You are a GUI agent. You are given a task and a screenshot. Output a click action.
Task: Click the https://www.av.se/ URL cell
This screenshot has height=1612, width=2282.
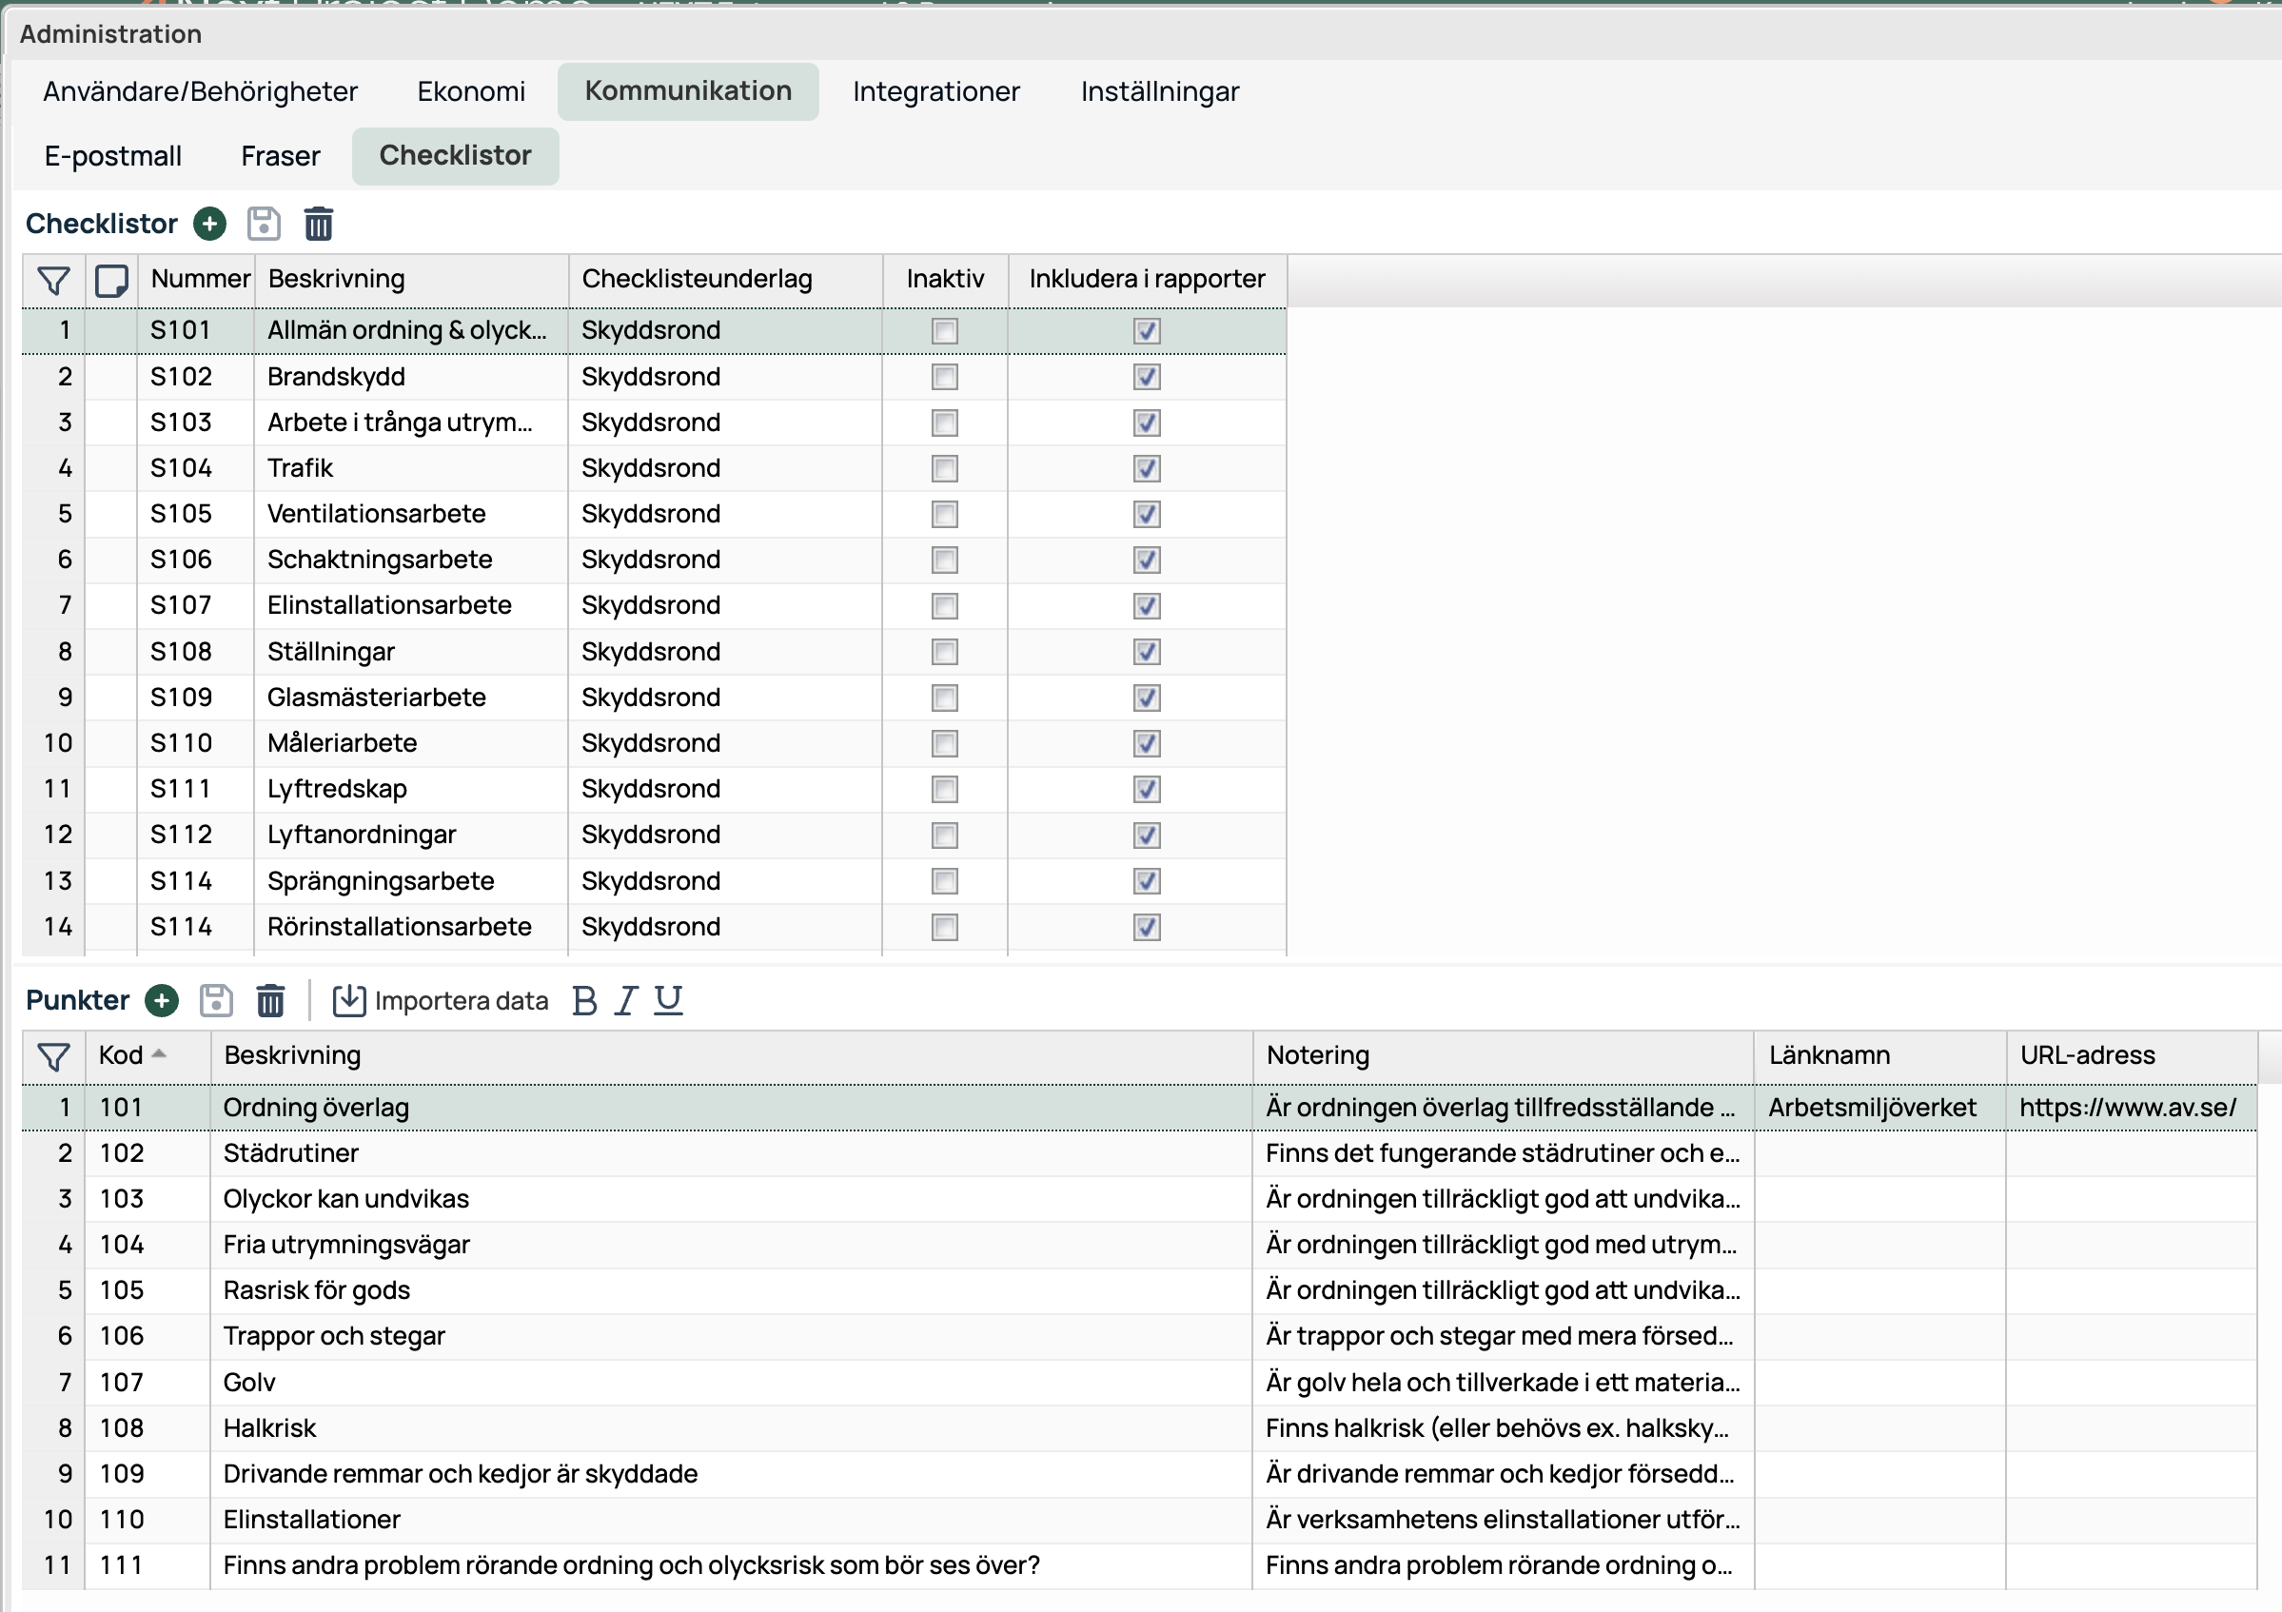(x=2128, y=1107)
